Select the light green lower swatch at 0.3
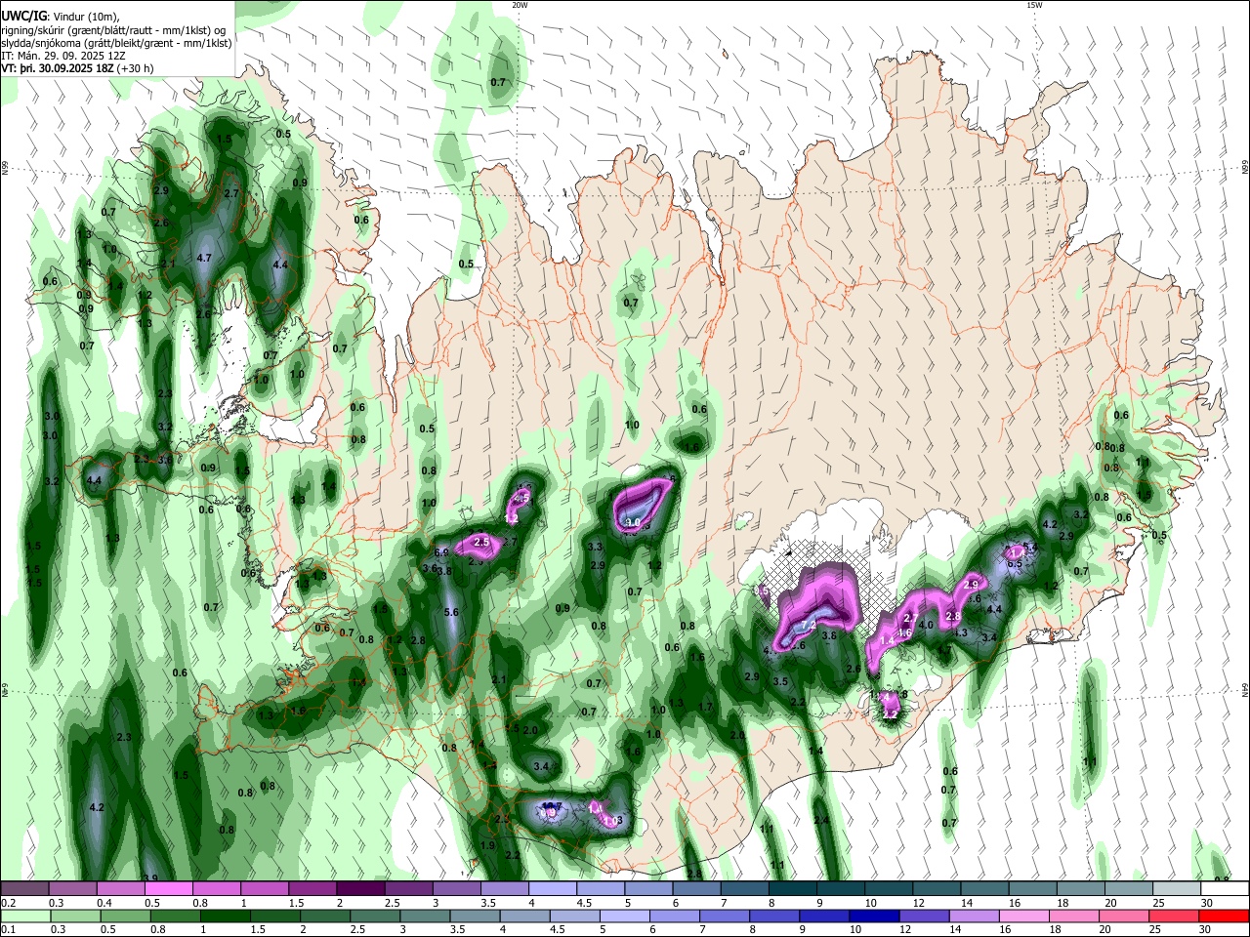Image resolution: width=1250 pixels, height=937 pixels. [x=75, y=916]
